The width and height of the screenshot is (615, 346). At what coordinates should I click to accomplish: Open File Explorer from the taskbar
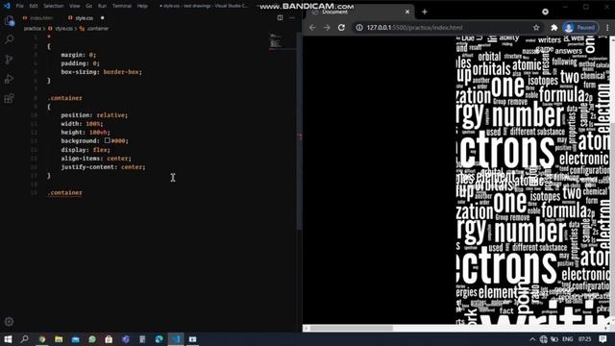point(59,339)
